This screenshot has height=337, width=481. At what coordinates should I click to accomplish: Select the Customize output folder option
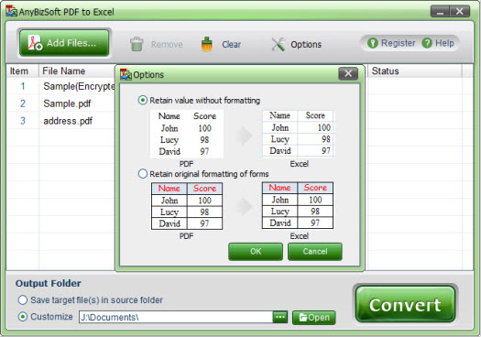pyautogui.click(x=23, y=317)
